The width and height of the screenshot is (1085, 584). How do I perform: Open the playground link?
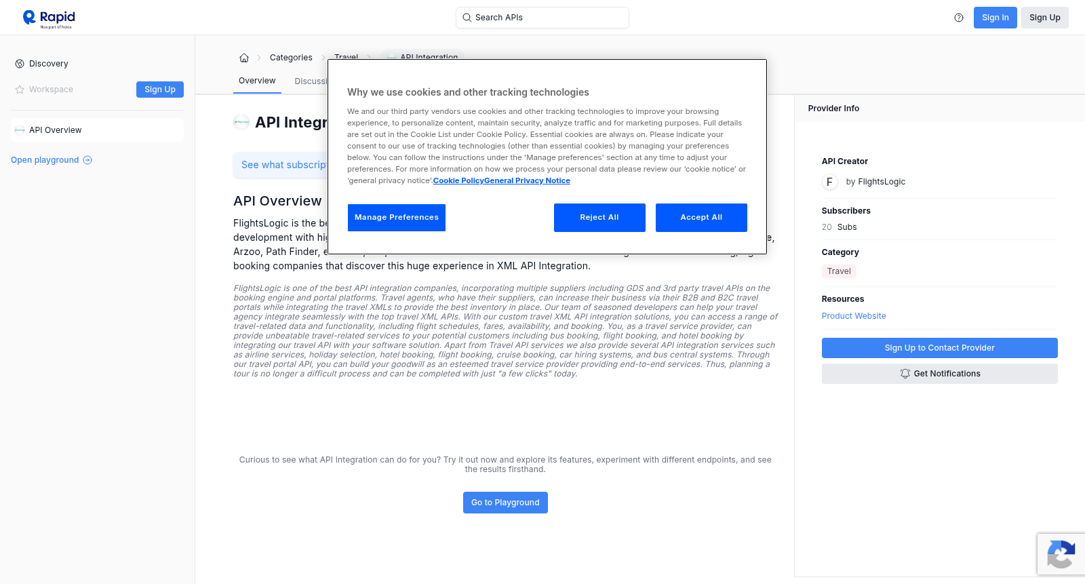pyautogui.click(x=52, y=160)
